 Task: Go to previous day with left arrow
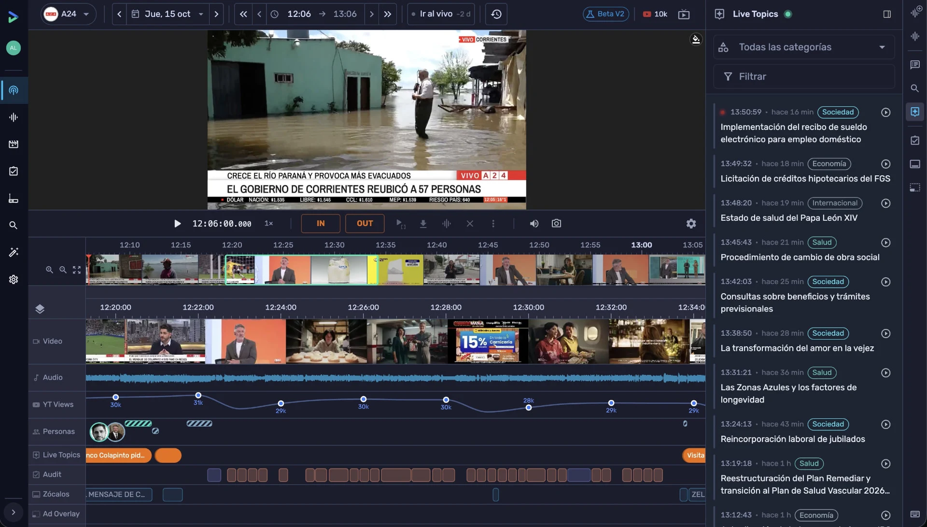click(x=119, y=14)
